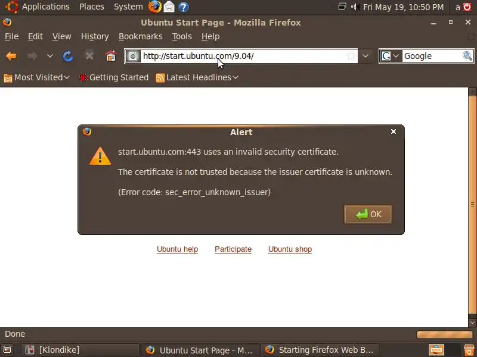Open the Tools menu
Viewport: 477px width, 357px height.
click(182, 36)
